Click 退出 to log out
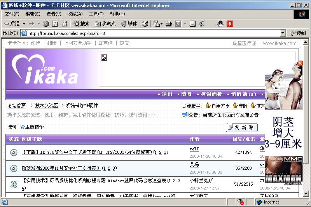This screenshot has width=311, height=207. click(x=167, y=94)
